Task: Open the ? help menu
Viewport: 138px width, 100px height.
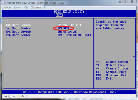Action: 44,7
